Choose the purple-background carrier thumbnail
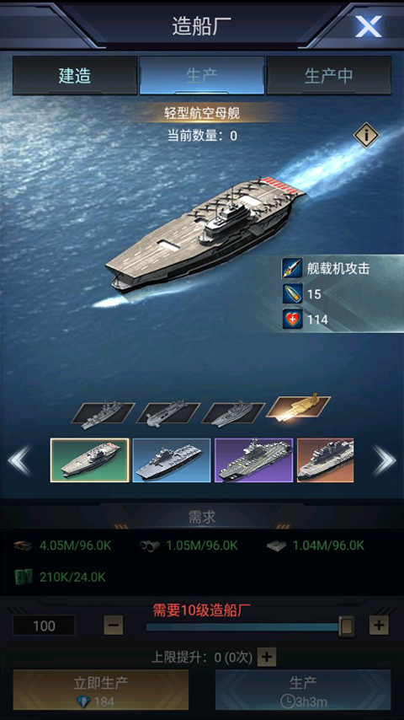This screenshot has height=720, width=404. 253,460
